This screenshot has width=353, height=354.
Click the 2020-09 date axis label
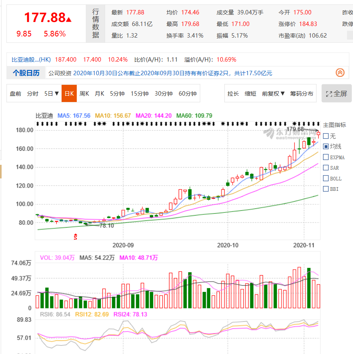tap(123, 245)
